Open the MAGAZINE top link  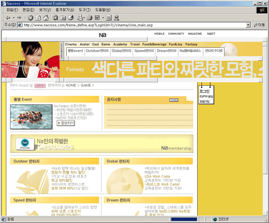point(195,34)
